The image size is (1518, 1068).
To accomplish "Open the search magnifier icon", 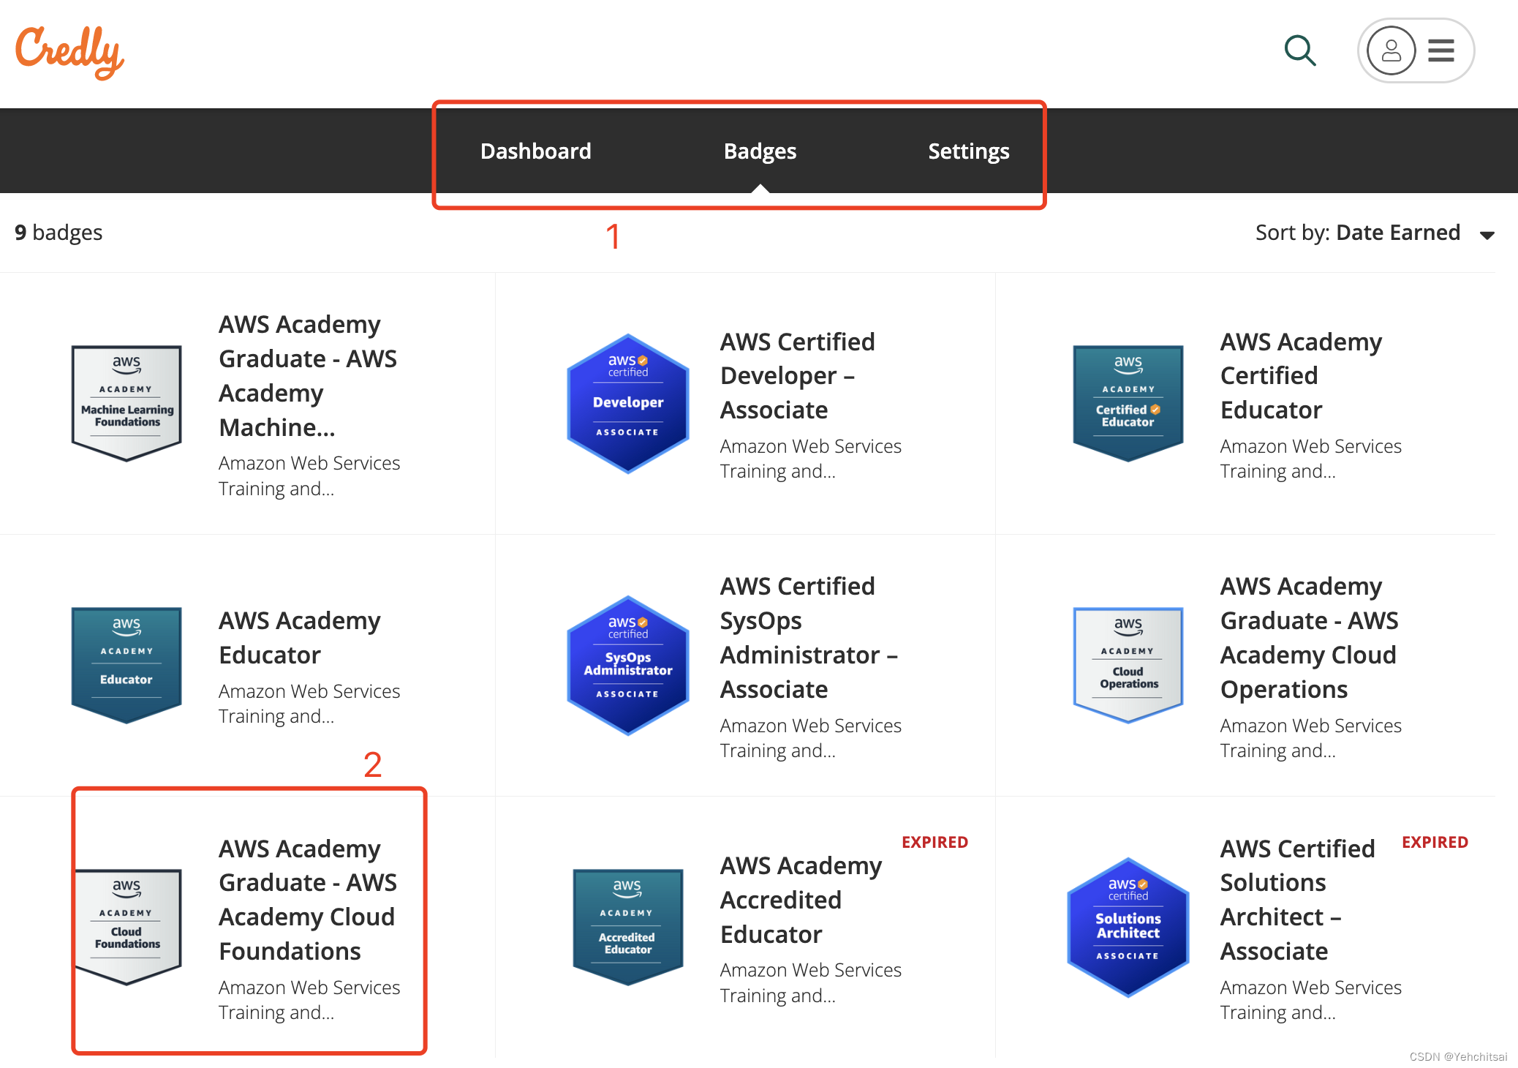I will click(x=1300, y=50).
